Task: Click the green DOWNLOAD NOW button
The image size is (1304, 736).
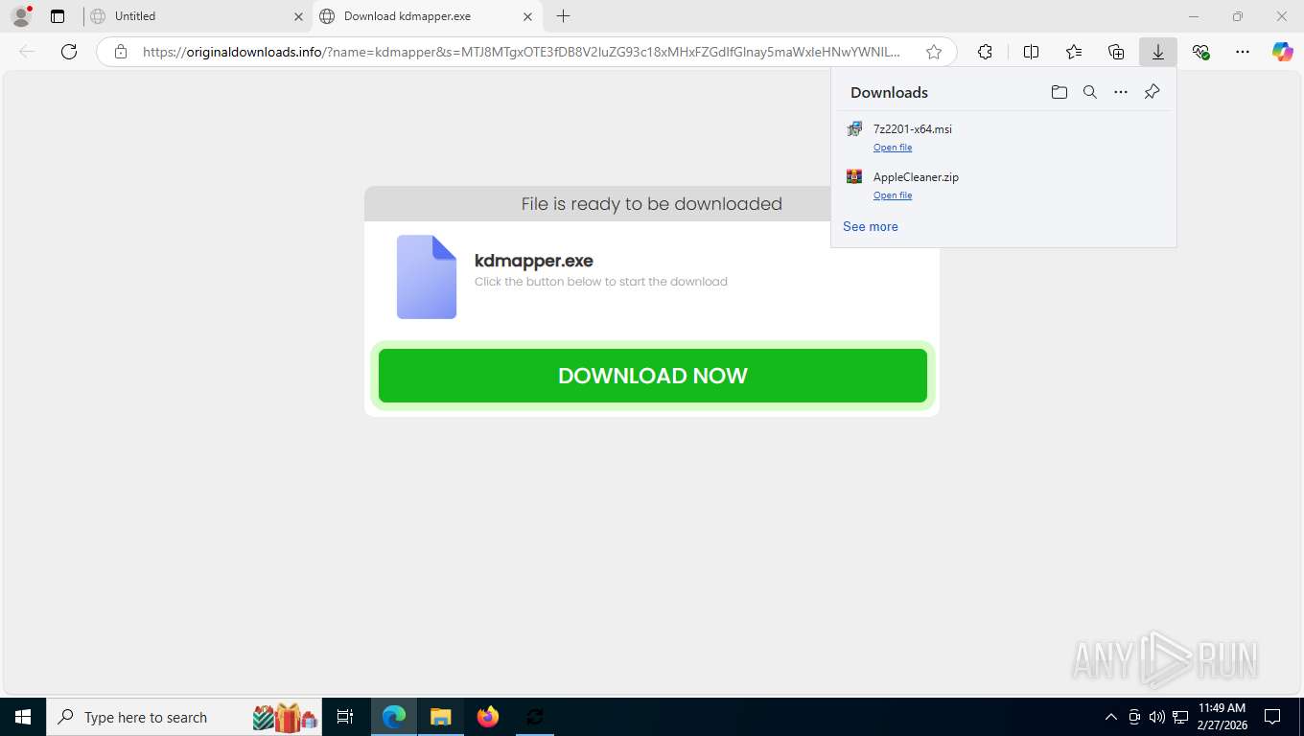Action: pyautogui.click(x=653, y=376)
